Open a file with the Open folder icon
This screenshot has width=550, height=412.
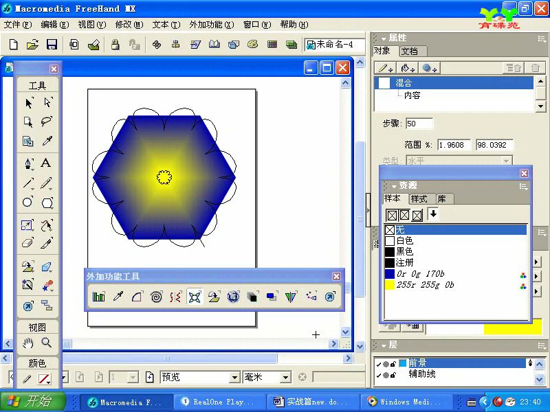(32, 45)
